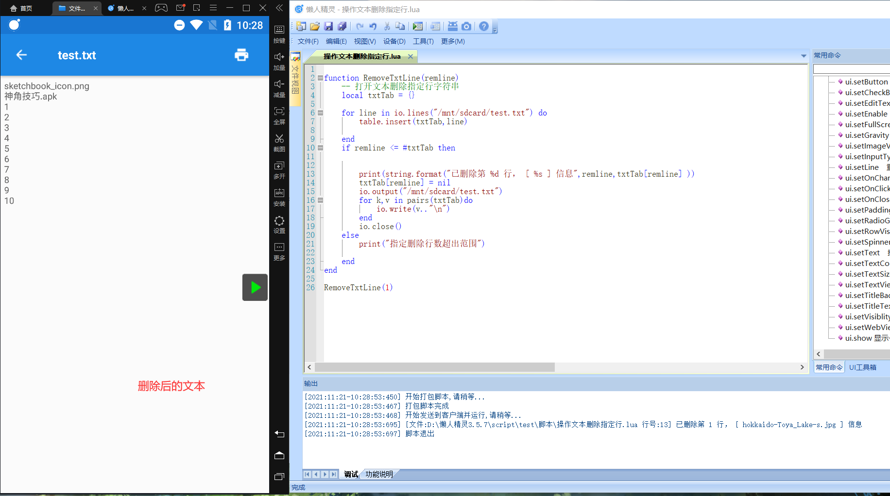Go back with arrow beside test.txt

21,55
